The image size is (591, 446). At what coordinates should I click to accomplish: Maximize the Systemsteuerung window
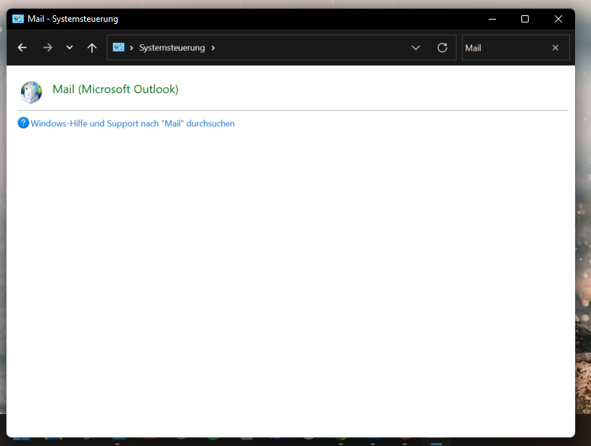pyautogui.click(x=525, y=19)
